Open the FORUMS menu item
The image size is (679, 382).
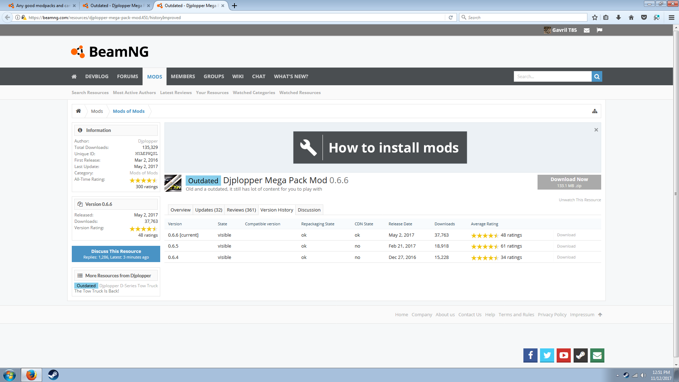point(128,76)
